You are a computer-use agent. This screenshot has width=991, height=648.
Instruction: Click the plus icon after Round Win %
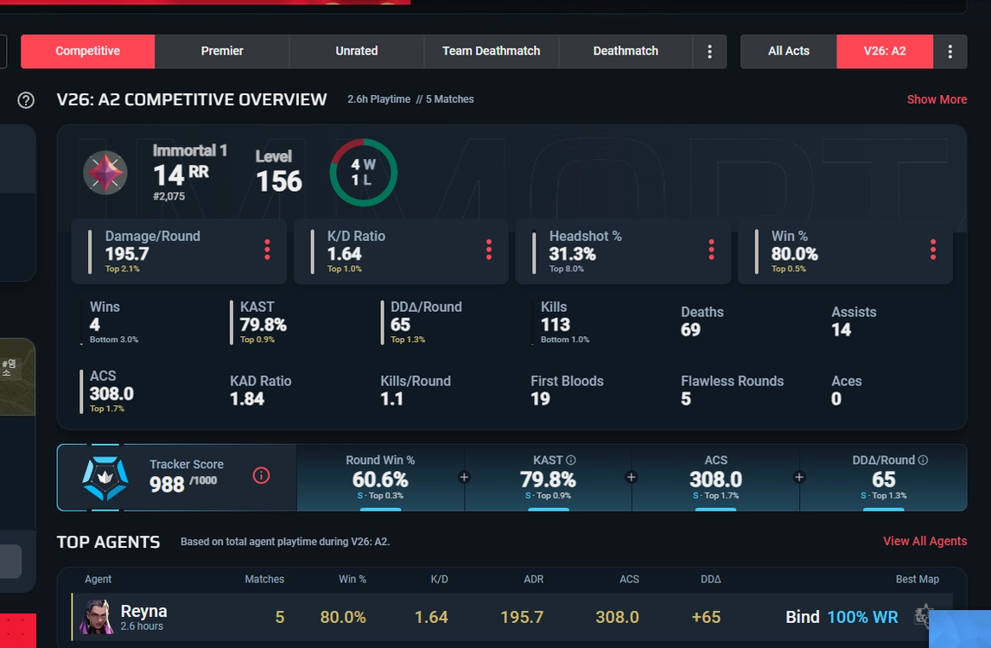(464, 477)
